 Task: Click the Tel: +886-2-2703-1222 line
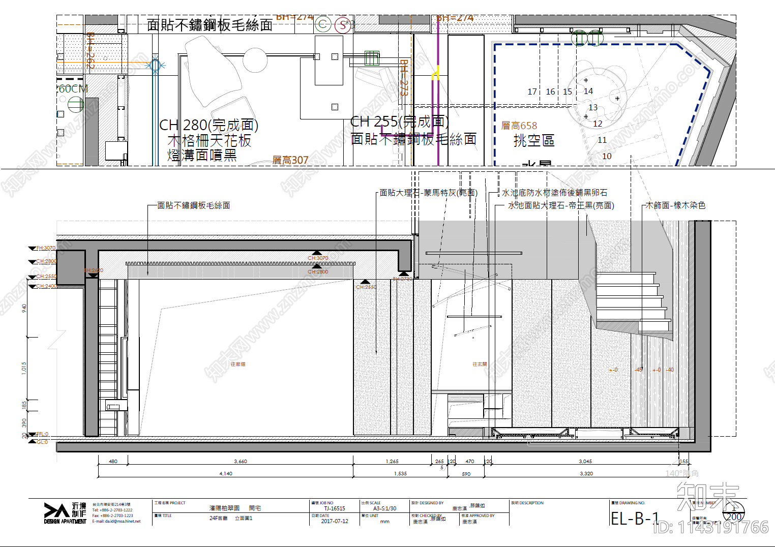pos(112,510)
